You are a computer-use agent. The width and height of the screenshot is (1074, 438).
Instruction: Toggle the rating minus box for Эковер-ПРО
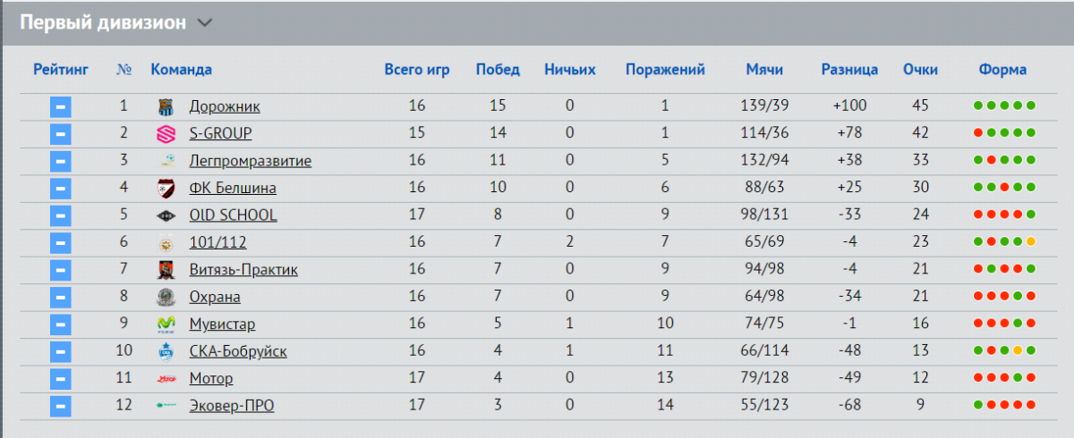coord(60,406)
